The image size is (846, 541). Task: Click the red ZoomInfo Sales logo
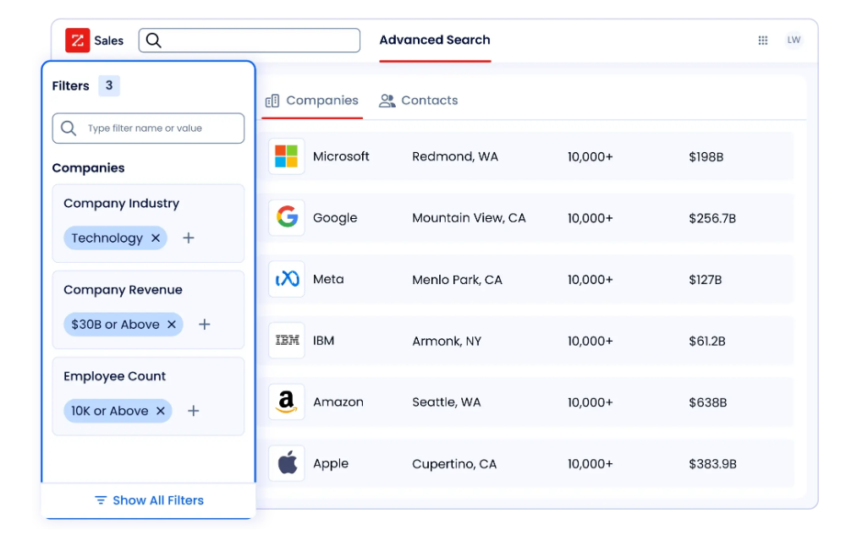78,41
